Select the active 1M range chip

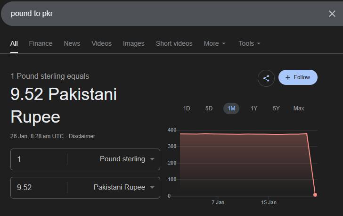[x=231, y=108]
